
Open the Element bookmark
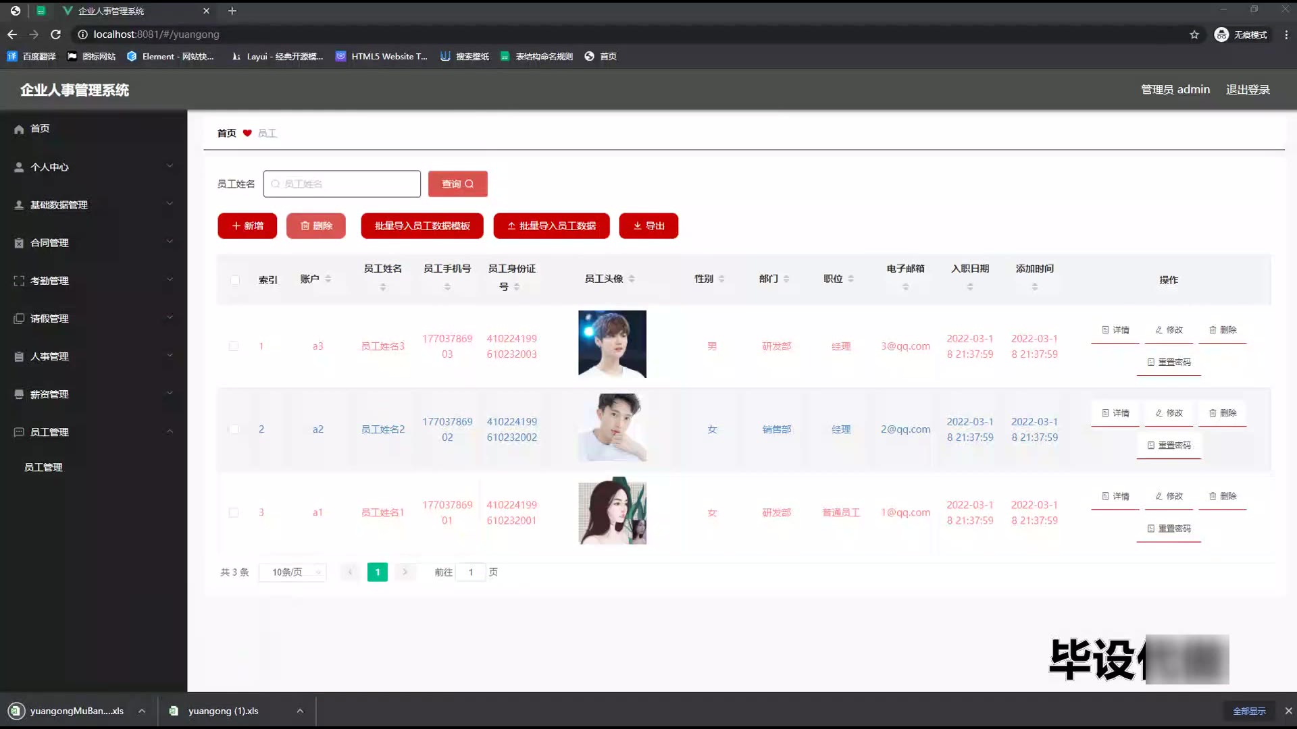(x=170, y=57)
